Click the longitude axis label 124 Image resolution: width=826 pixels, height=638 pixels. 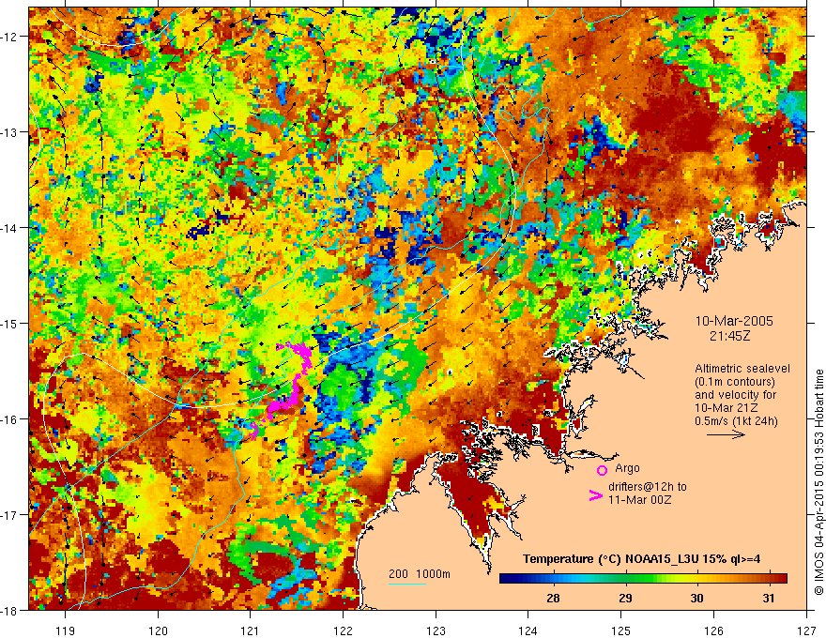pyautogui.click(x=528, y=630)
